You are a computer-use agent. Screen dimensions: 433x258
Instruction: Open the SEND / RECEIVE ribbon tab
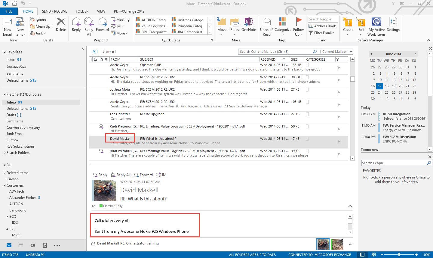[54, 11]
